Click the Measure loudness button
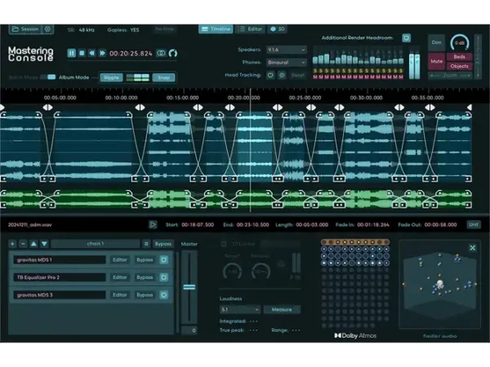 (282, 310)
